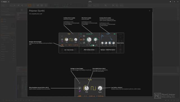Click the arrow beside Pulse in the overview header
The image size is (180, 102).
point(73,34)
